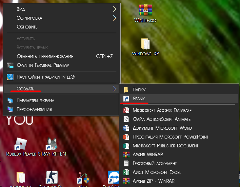
Task: Select the nLite desktop shortcut
Action: [x=83, y=178]
